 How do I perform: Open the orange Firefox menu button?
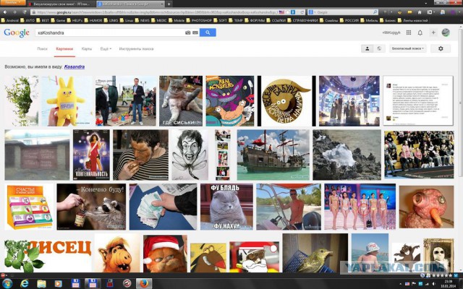click(13, 2)
